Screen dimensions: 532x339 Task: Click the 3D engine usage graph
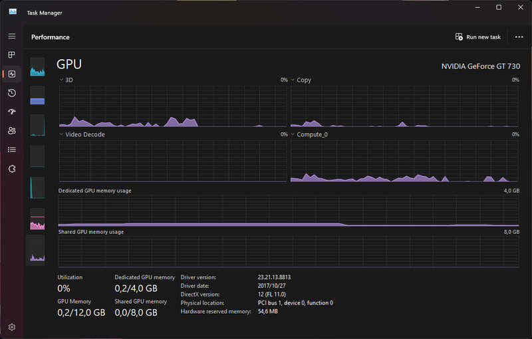coord(173,106)
